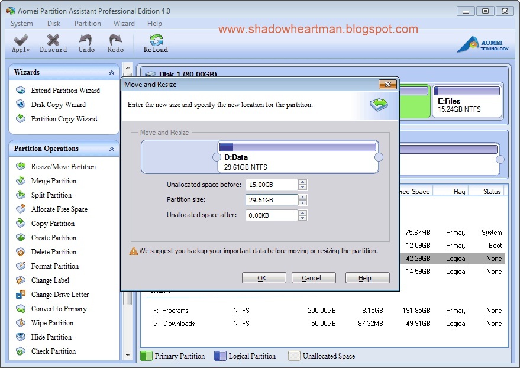The width and height of the screenshot is (520, 368).
Task: Increase partition size with up arrow
Action: [x=302, y=197]
